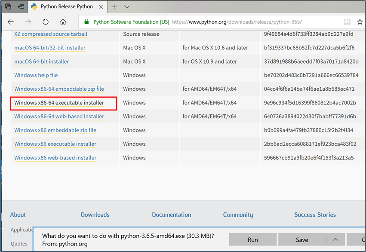Download Windows x86-64 web-based installer

59,117
